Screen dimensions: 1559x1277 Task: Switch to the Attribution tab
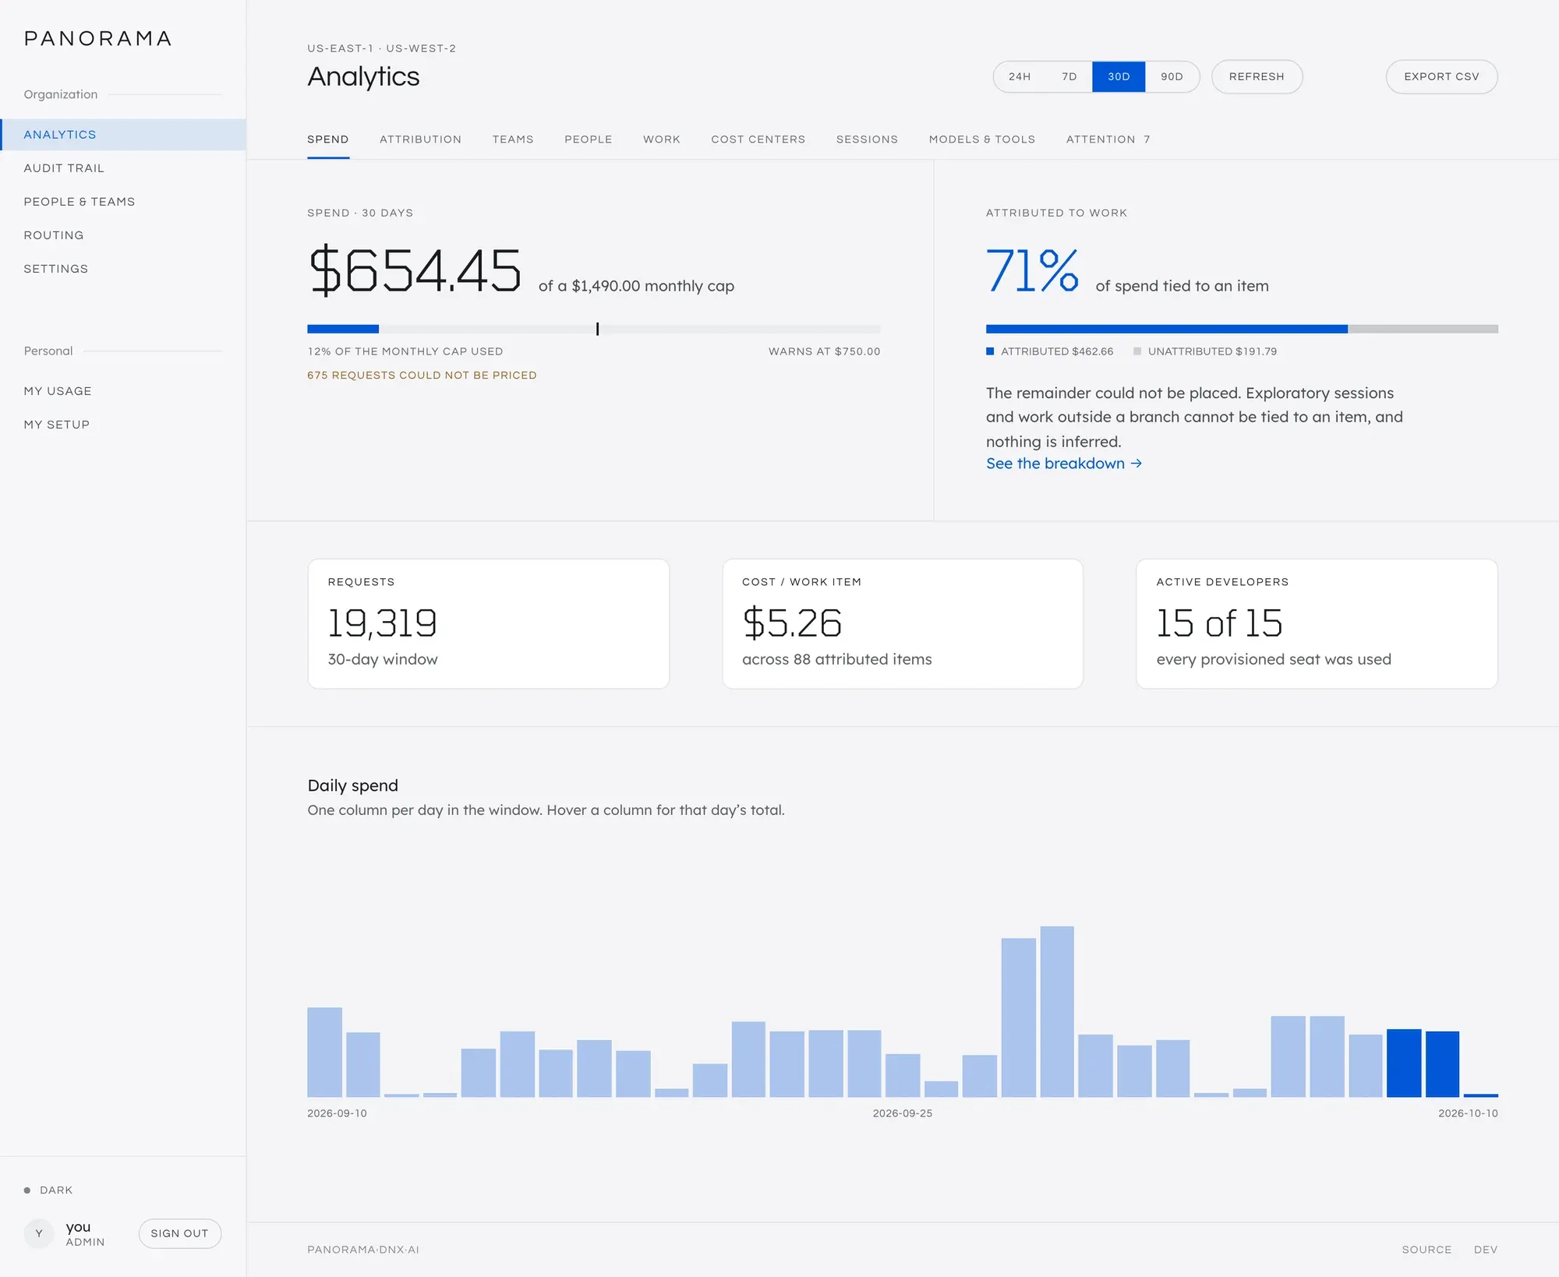tap(420, 139)
